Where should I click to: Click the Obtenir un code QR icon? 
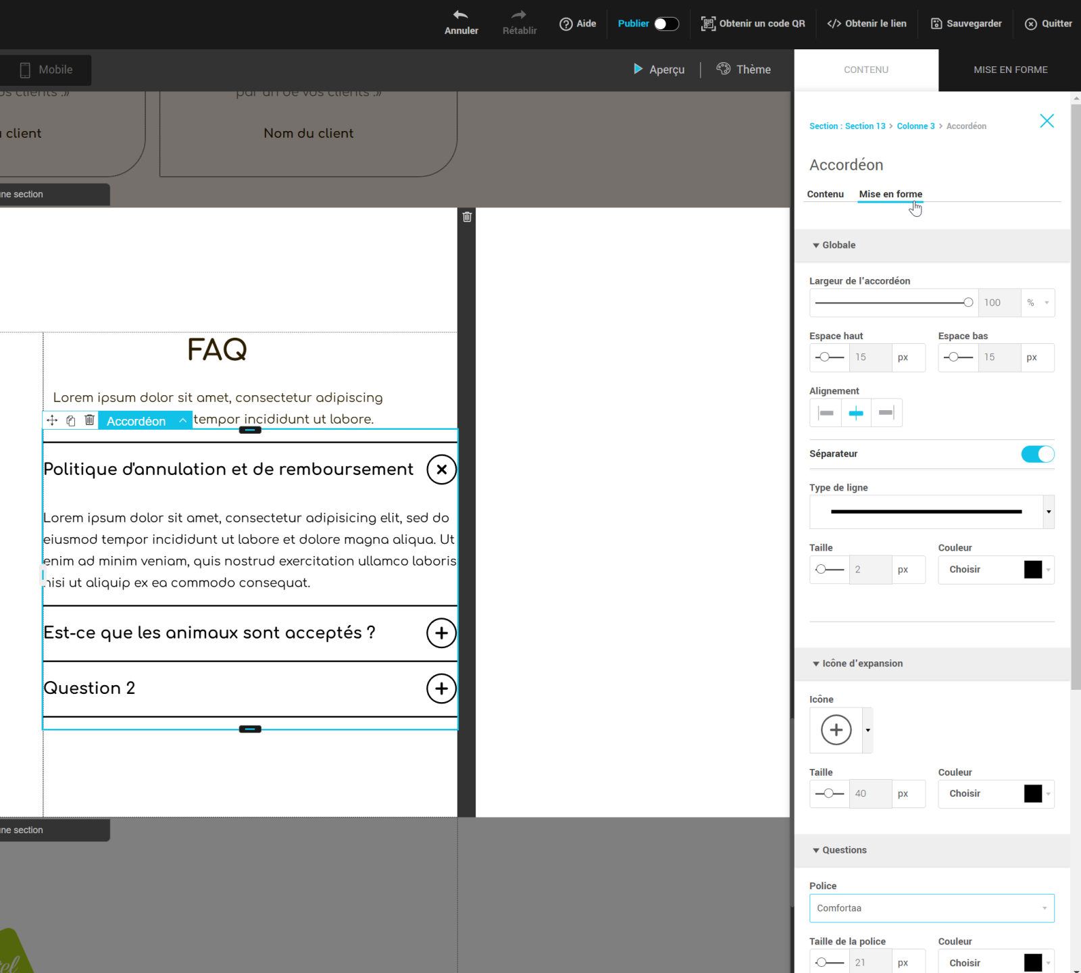[x=707, y=24]
